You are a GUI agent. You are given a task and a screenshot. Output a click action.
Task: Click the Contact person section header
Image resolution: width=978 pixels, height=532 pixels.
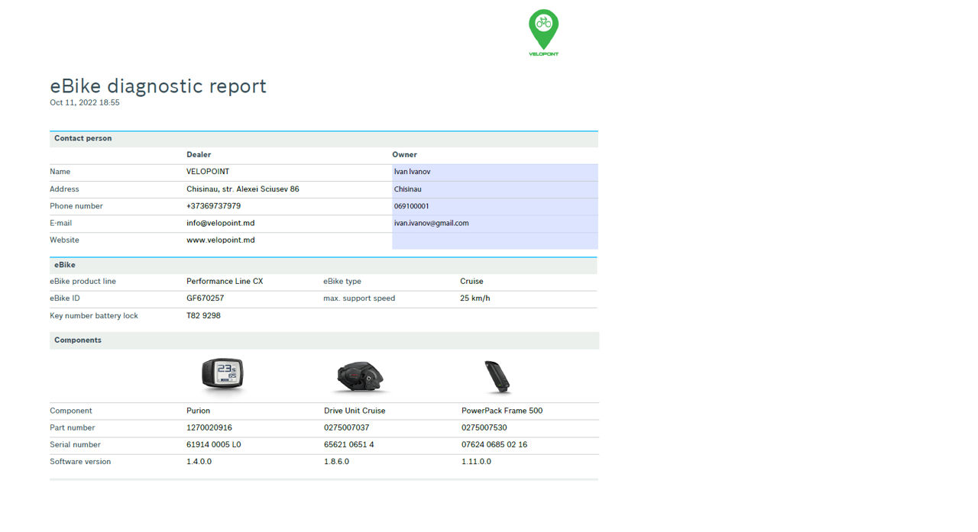(x=324, y=139)
